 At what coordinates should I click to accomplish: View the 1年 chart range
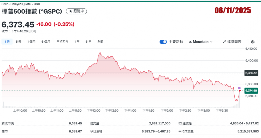(x=77, y=42)
